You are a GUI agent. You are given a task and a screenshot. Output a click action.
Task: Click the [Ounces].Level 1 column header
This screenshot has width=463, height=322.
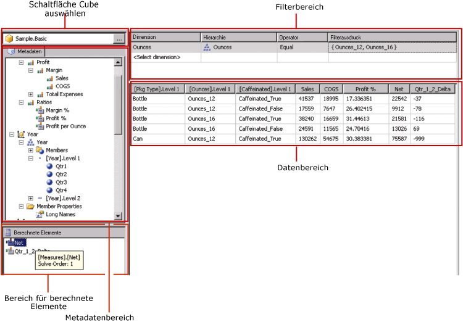tap(211, 89)
